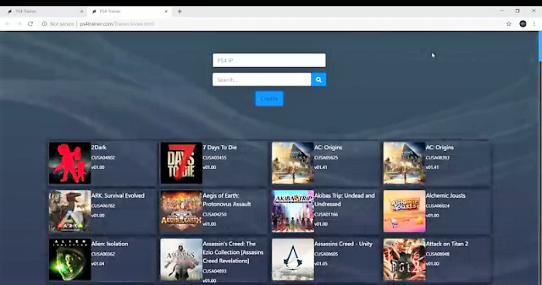Click version v01.05 under Assassins Creed Unity
The height and width of the screenshot is (285, 542).
(x=321, y=263)
